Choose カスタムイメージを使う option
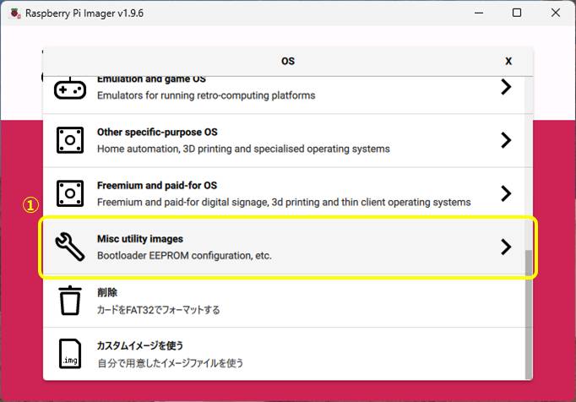The image size is (576, 402). point(140,346)
